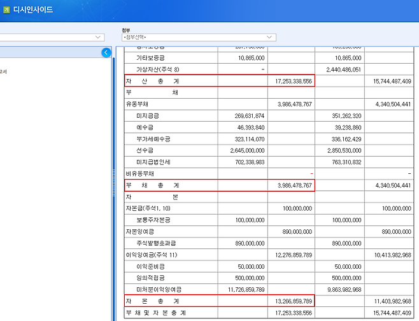Select the partially visible 고서 tree item
Viewport: 419px width, 321px height.
coord(3,72)
